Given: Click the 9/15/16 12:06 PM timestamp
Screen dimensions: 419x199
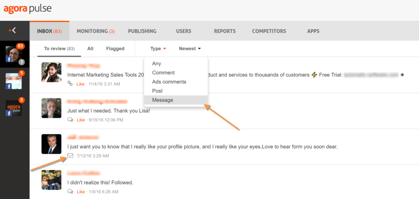Looking at the screenshot, I should [x=106, y=120].
